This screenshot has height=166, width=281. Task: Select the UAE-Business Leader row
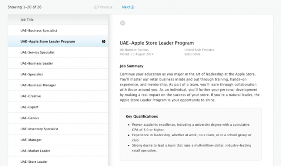(x=58, y=63)
